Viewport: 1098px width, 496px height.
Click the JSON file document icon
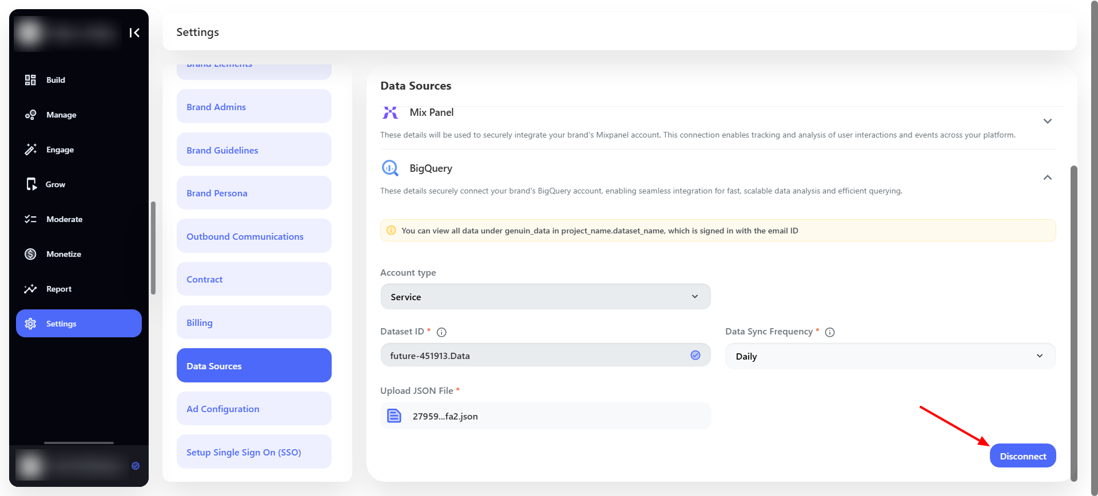[394, 416]
